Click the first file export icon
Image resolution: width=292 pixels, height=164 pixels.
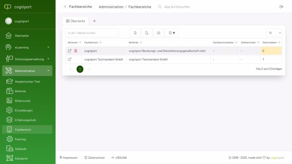point(135,33)
